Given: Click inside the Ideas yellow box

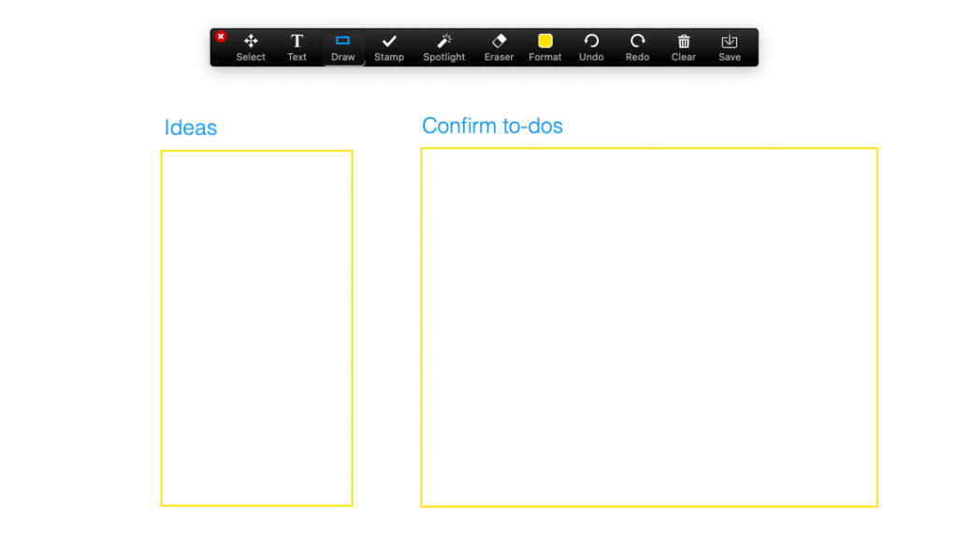Looking at the screenshot, I should (256, 327).
